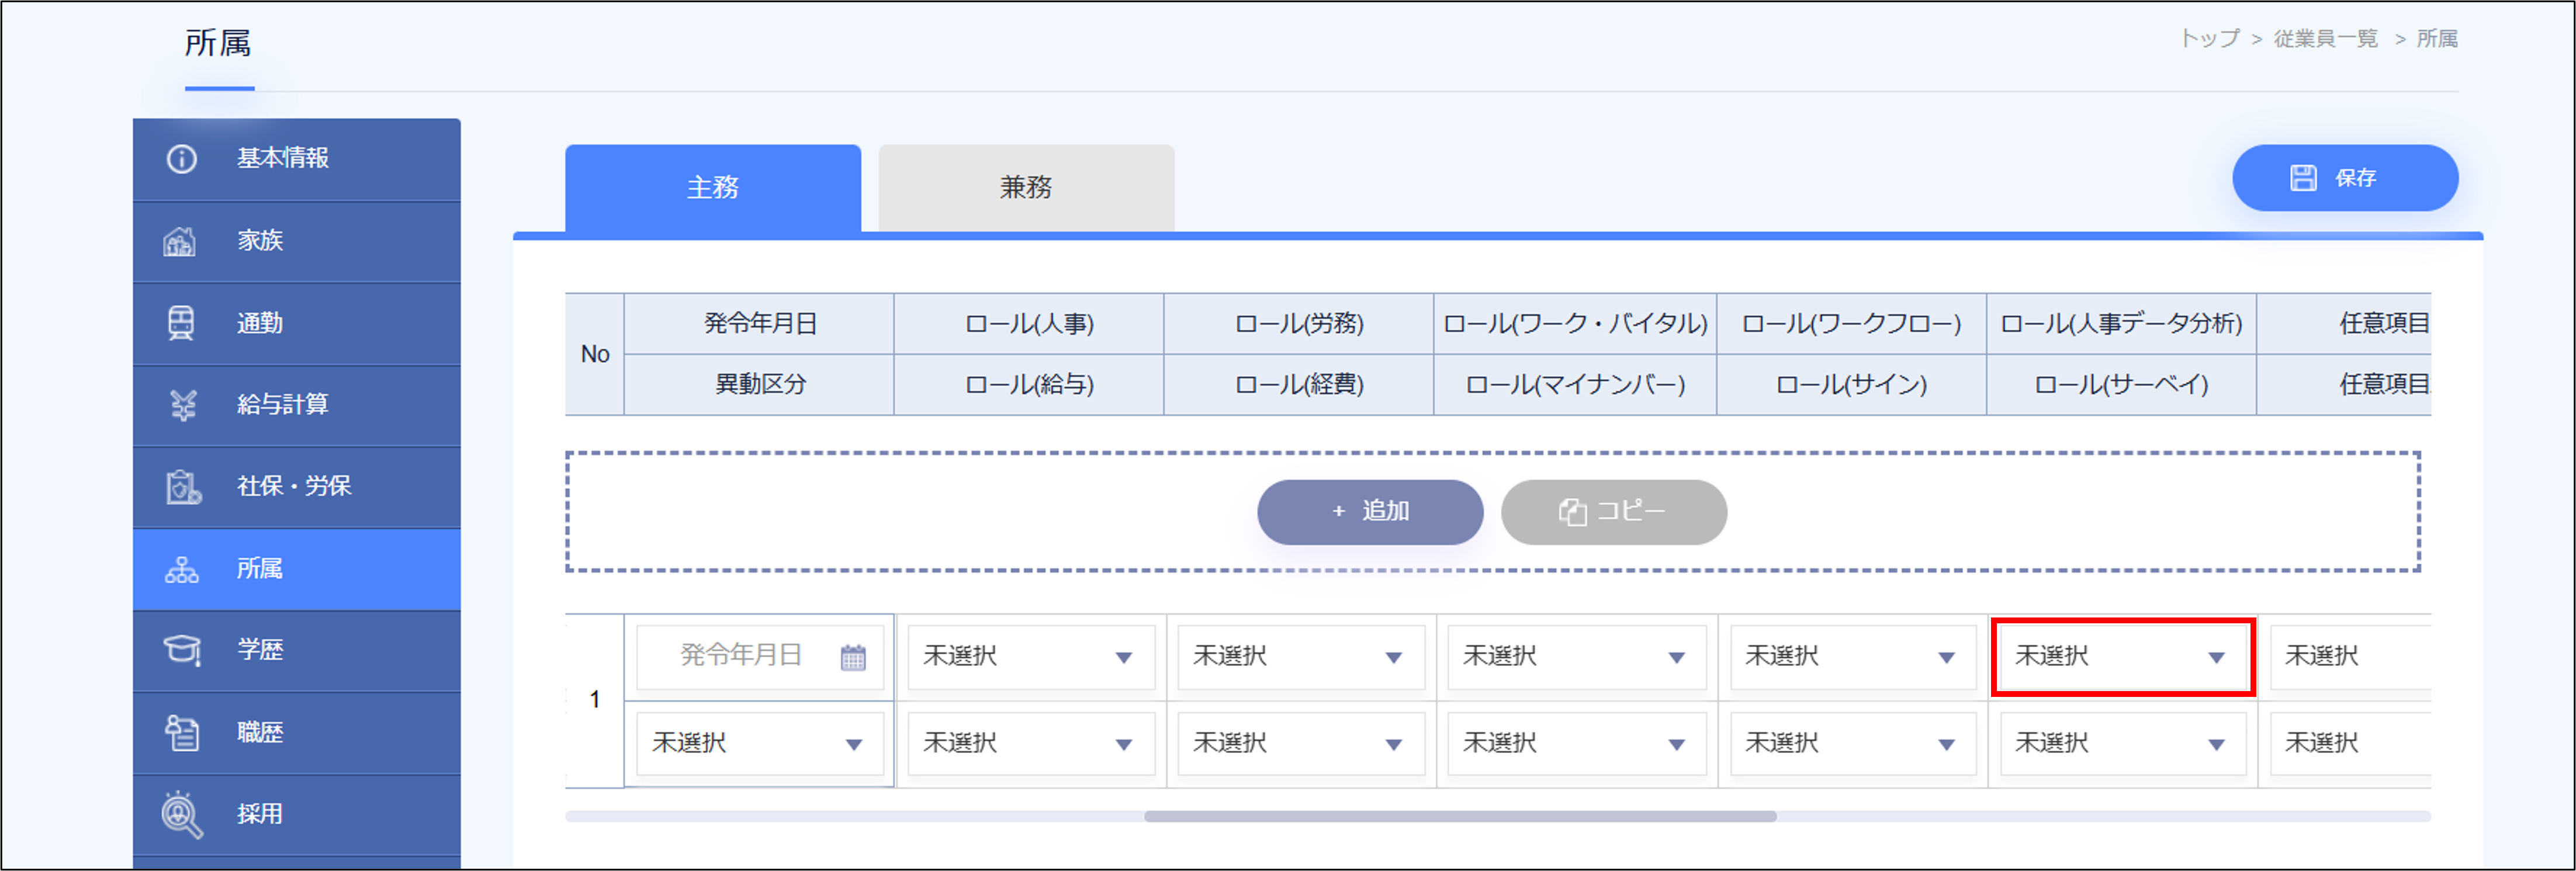Select 学歴 in the sidebar
The height and width of the screenshot is (871, 2576).
click(x=297, y=650)
